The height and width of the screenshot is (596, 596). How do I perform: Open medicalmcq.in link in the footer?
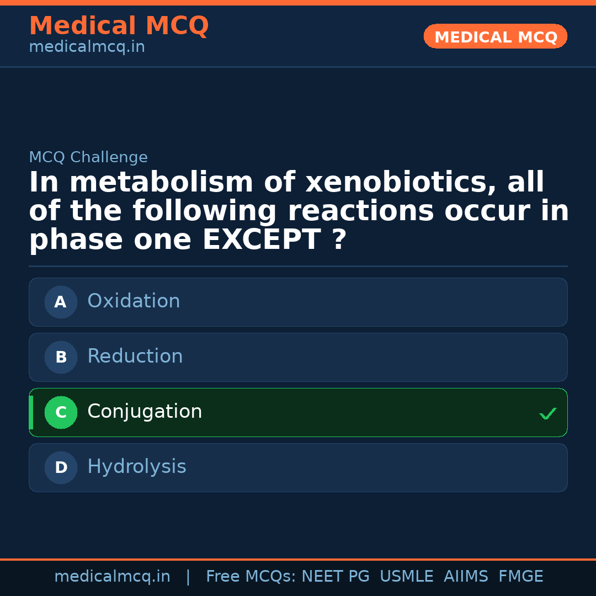(x=112, y=577)
